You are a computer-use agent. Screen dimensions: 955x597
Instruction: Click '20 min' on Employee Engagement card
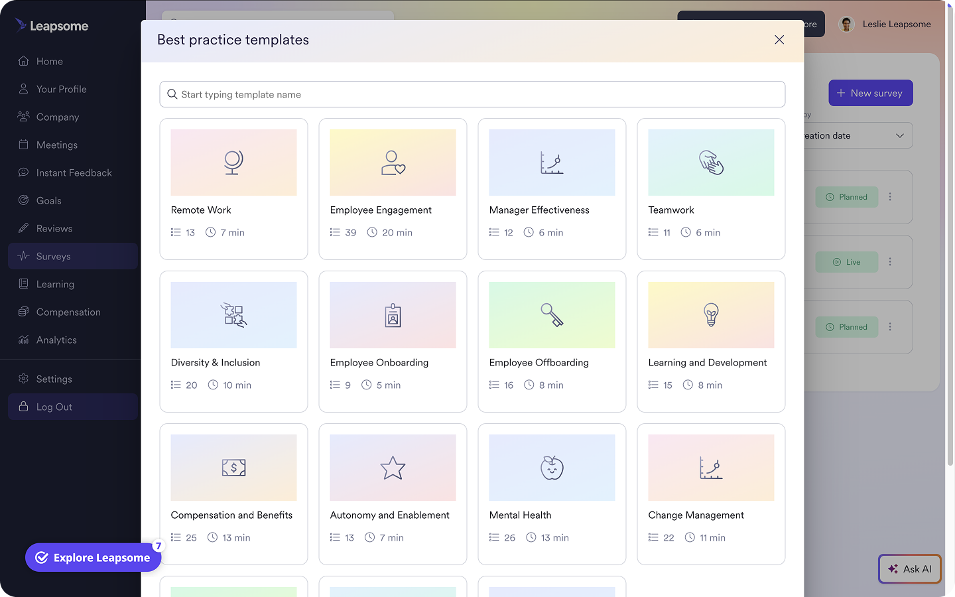pos(397,233)
